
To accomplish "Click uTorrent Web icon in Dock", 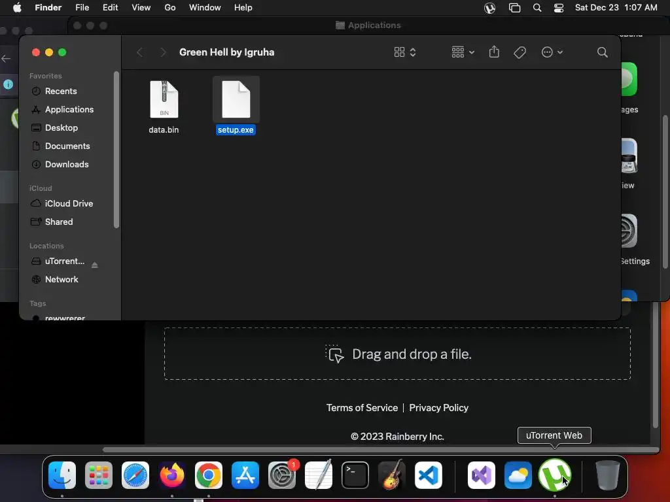I will [555, 475].
